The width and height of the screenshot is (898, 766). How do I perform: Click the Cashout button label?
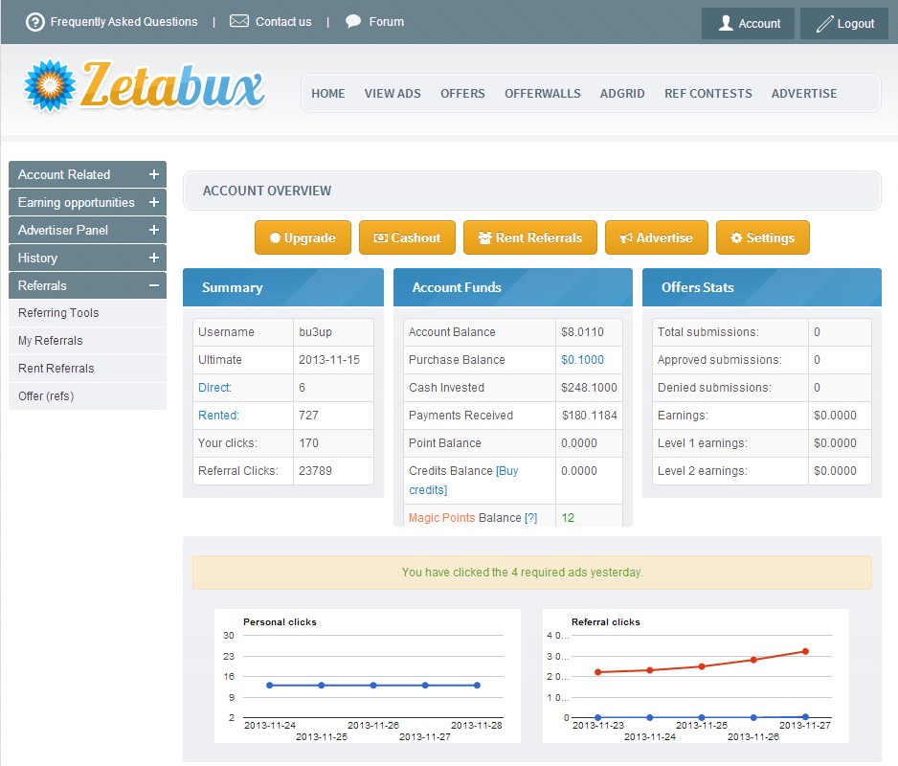[x=415, y=237]
